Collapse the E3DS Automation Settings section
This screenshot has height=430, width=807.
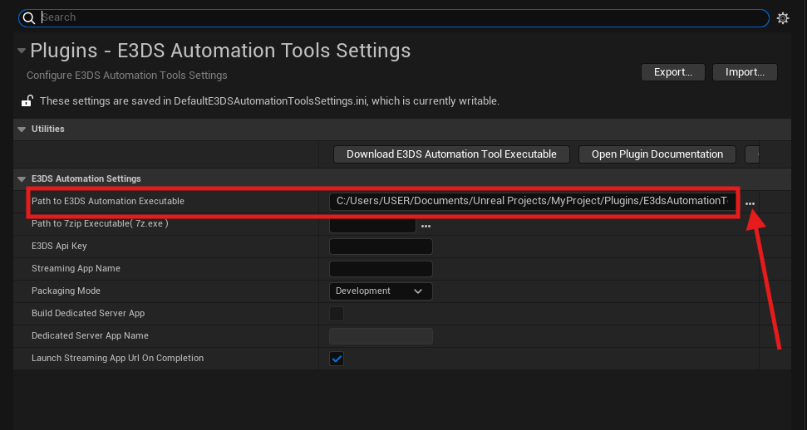pyautogui.click(x=22, y=179)
